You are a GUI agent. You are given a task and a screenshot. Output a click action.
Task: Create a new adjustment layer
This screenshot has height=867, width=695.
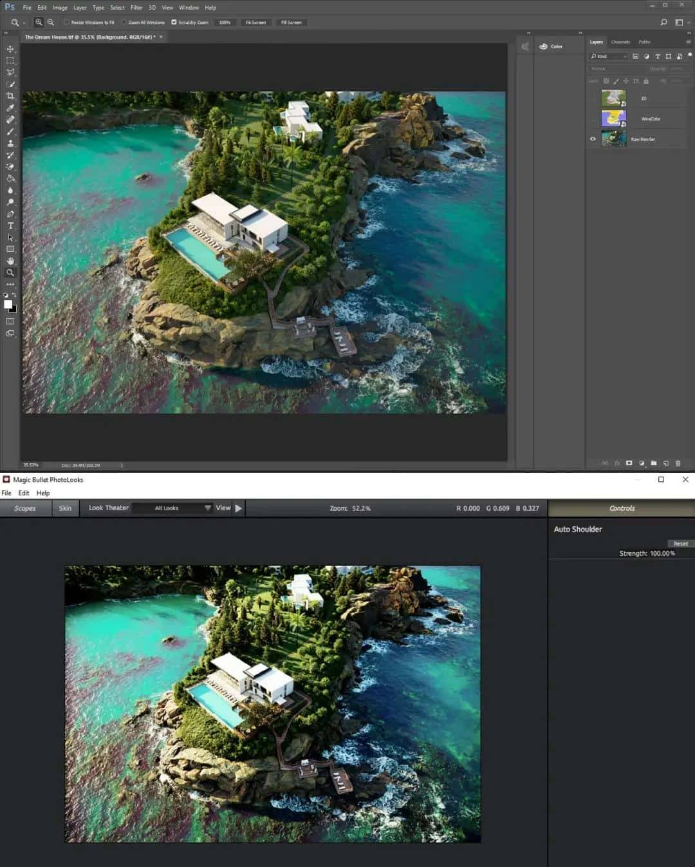(x=642, y=462)
